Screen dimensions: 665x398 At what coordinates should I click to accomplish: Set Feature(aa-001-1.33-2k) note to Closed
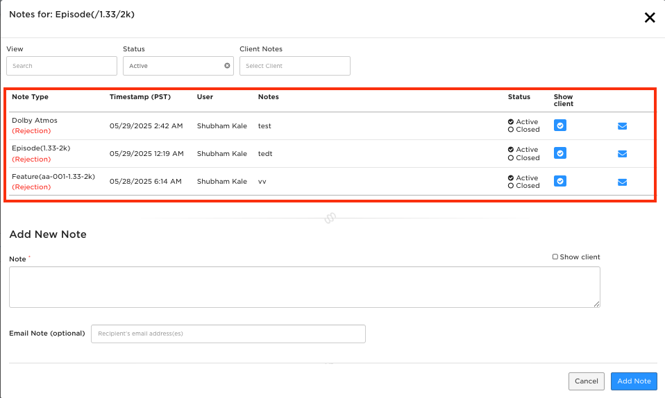(511, 186)
